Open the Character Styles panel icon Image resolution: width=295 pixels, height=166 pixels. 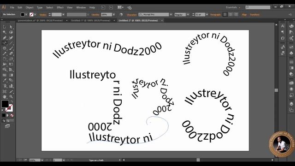[x=283, y=47]
